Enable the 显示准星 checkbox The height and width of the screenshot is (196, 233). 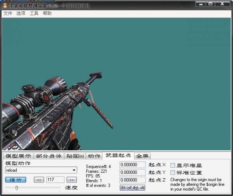(x=172, y=165)
